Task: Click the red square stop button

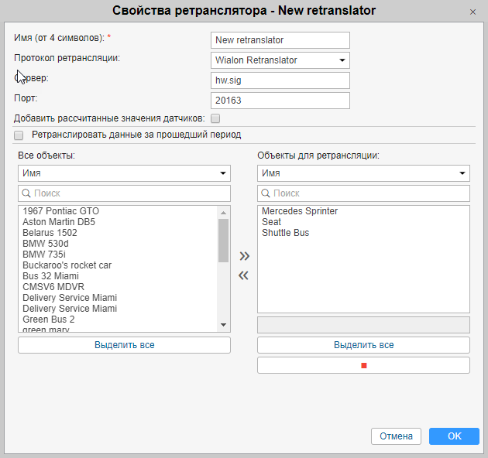Action: [x=363, y=365]
